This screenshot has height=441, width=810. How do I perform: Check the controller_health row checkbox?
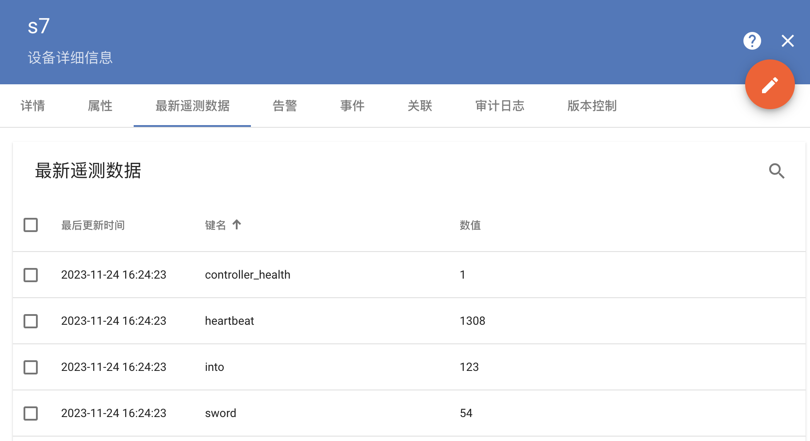point(31,275)
